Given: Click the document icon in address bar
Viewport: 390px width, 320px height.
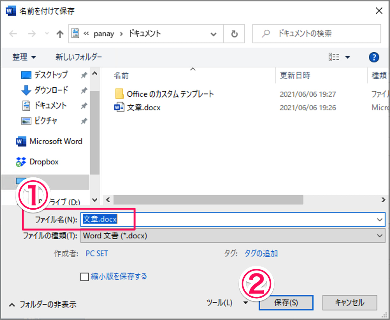Looking at the screenshot, I should [76, 33].
